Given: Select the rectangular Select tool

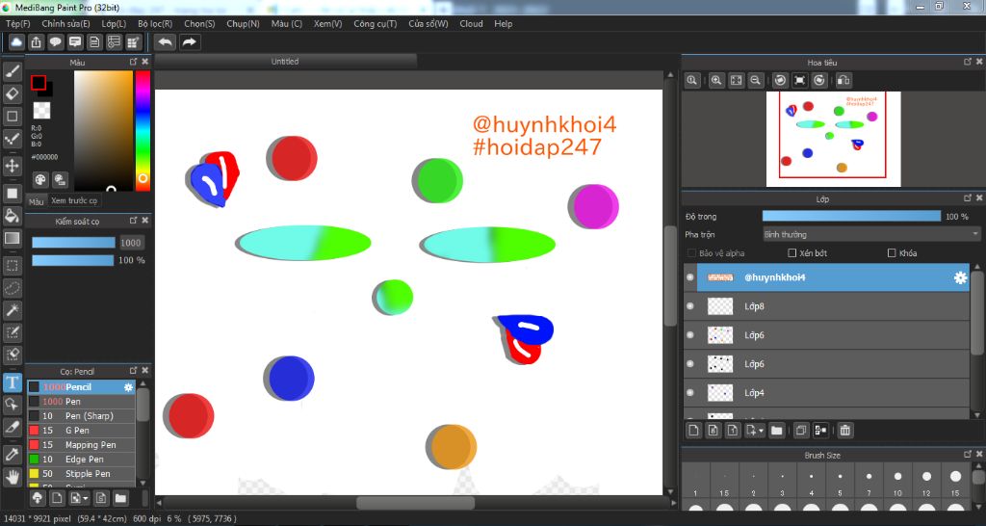Looking at the screenshot, I should click(12, 266).
